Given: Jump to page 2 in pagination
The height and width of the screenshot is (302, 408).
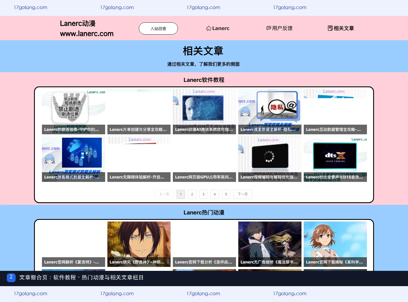Looking at the screenshot, I should coord(192,194).
